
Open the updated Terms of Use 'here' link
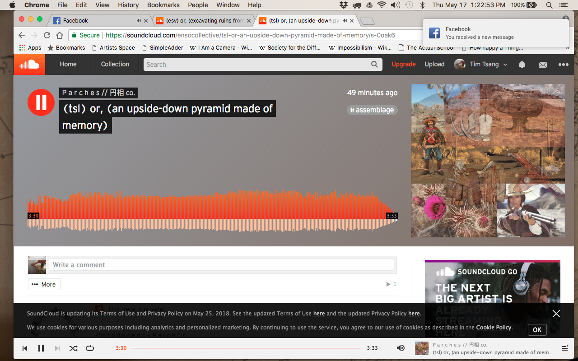tap(319, 314)
